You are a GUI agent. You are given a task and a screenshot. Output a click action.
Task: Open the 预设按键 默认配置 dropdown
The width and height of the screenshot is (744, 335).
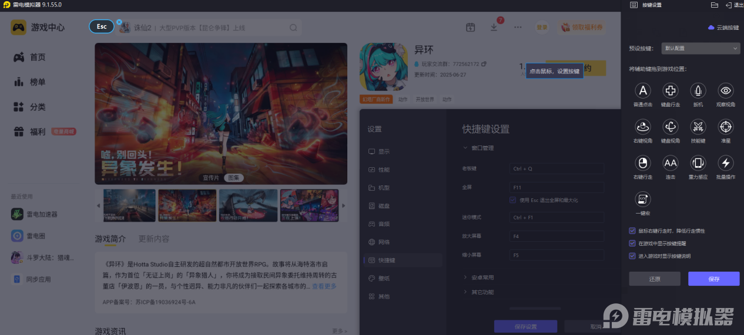click(700, 48)
